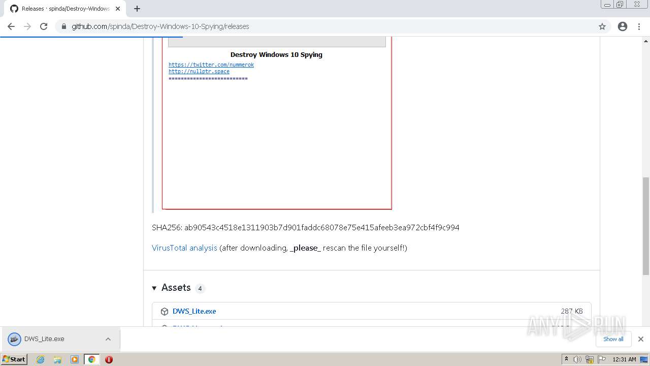Open the Chrome three-dot menu
Screen dimensions: 650x366
[x=639, y=26]
